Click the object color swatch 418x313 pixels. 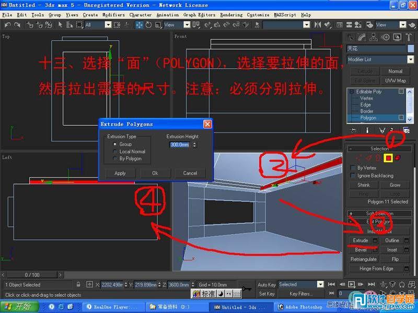pyautogui.click(x=411, y=49)
